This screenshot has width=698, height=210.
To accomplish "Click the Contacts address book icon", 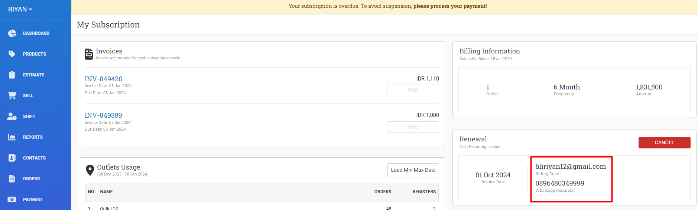I will coord(12,158).
